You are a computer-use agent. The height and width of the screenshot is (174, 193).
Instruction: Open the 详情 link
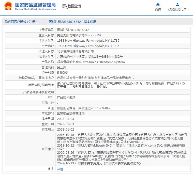60,169
